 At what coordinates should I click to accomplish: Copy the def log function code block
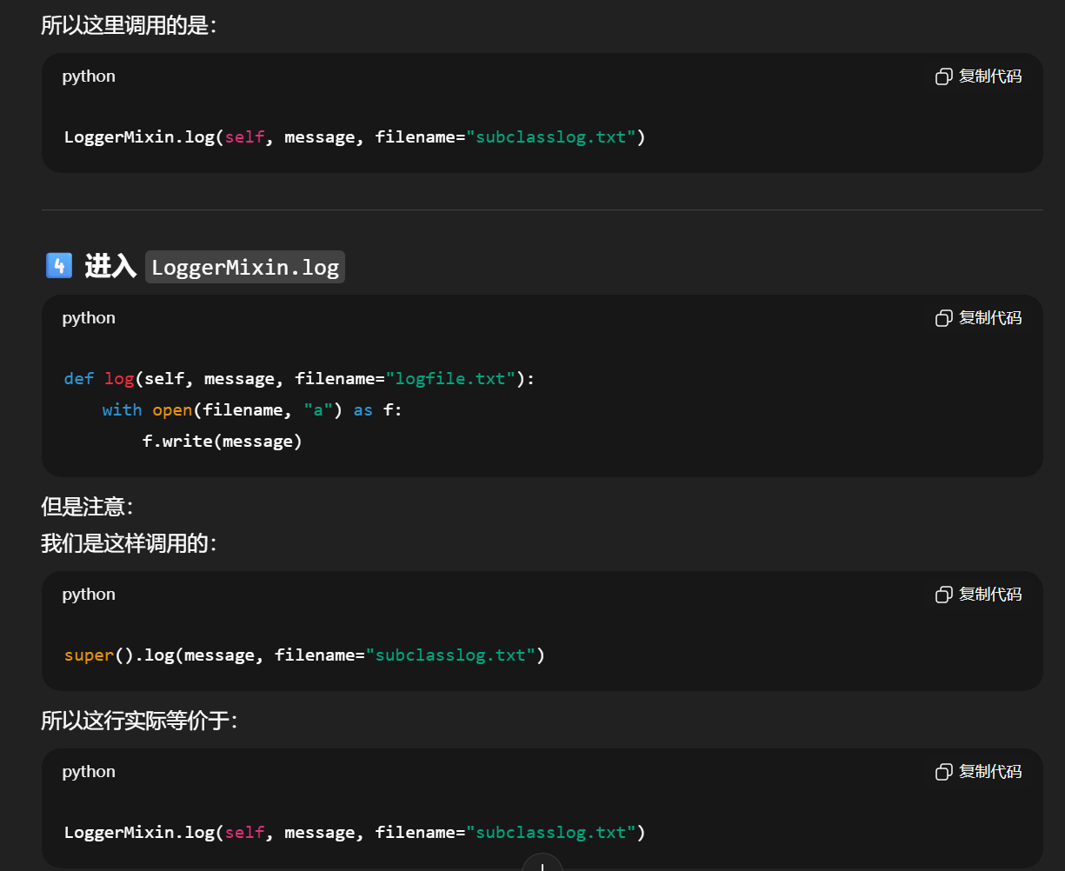978,318
